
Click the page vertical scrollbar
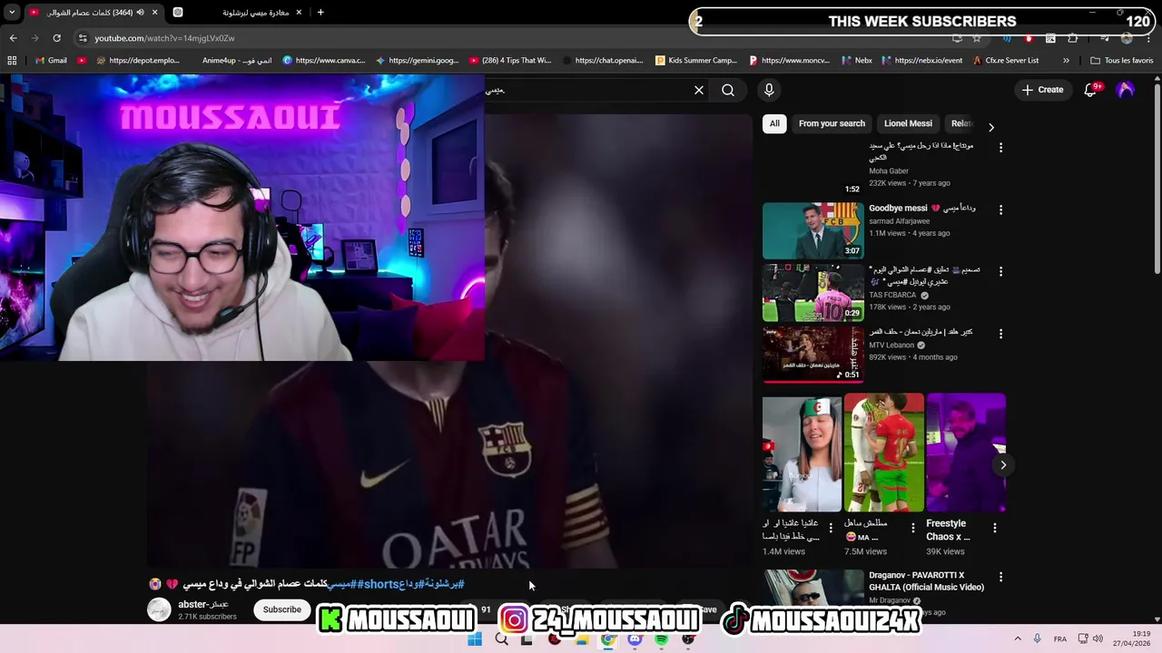pyautogui.click(x=1157, y=177)
